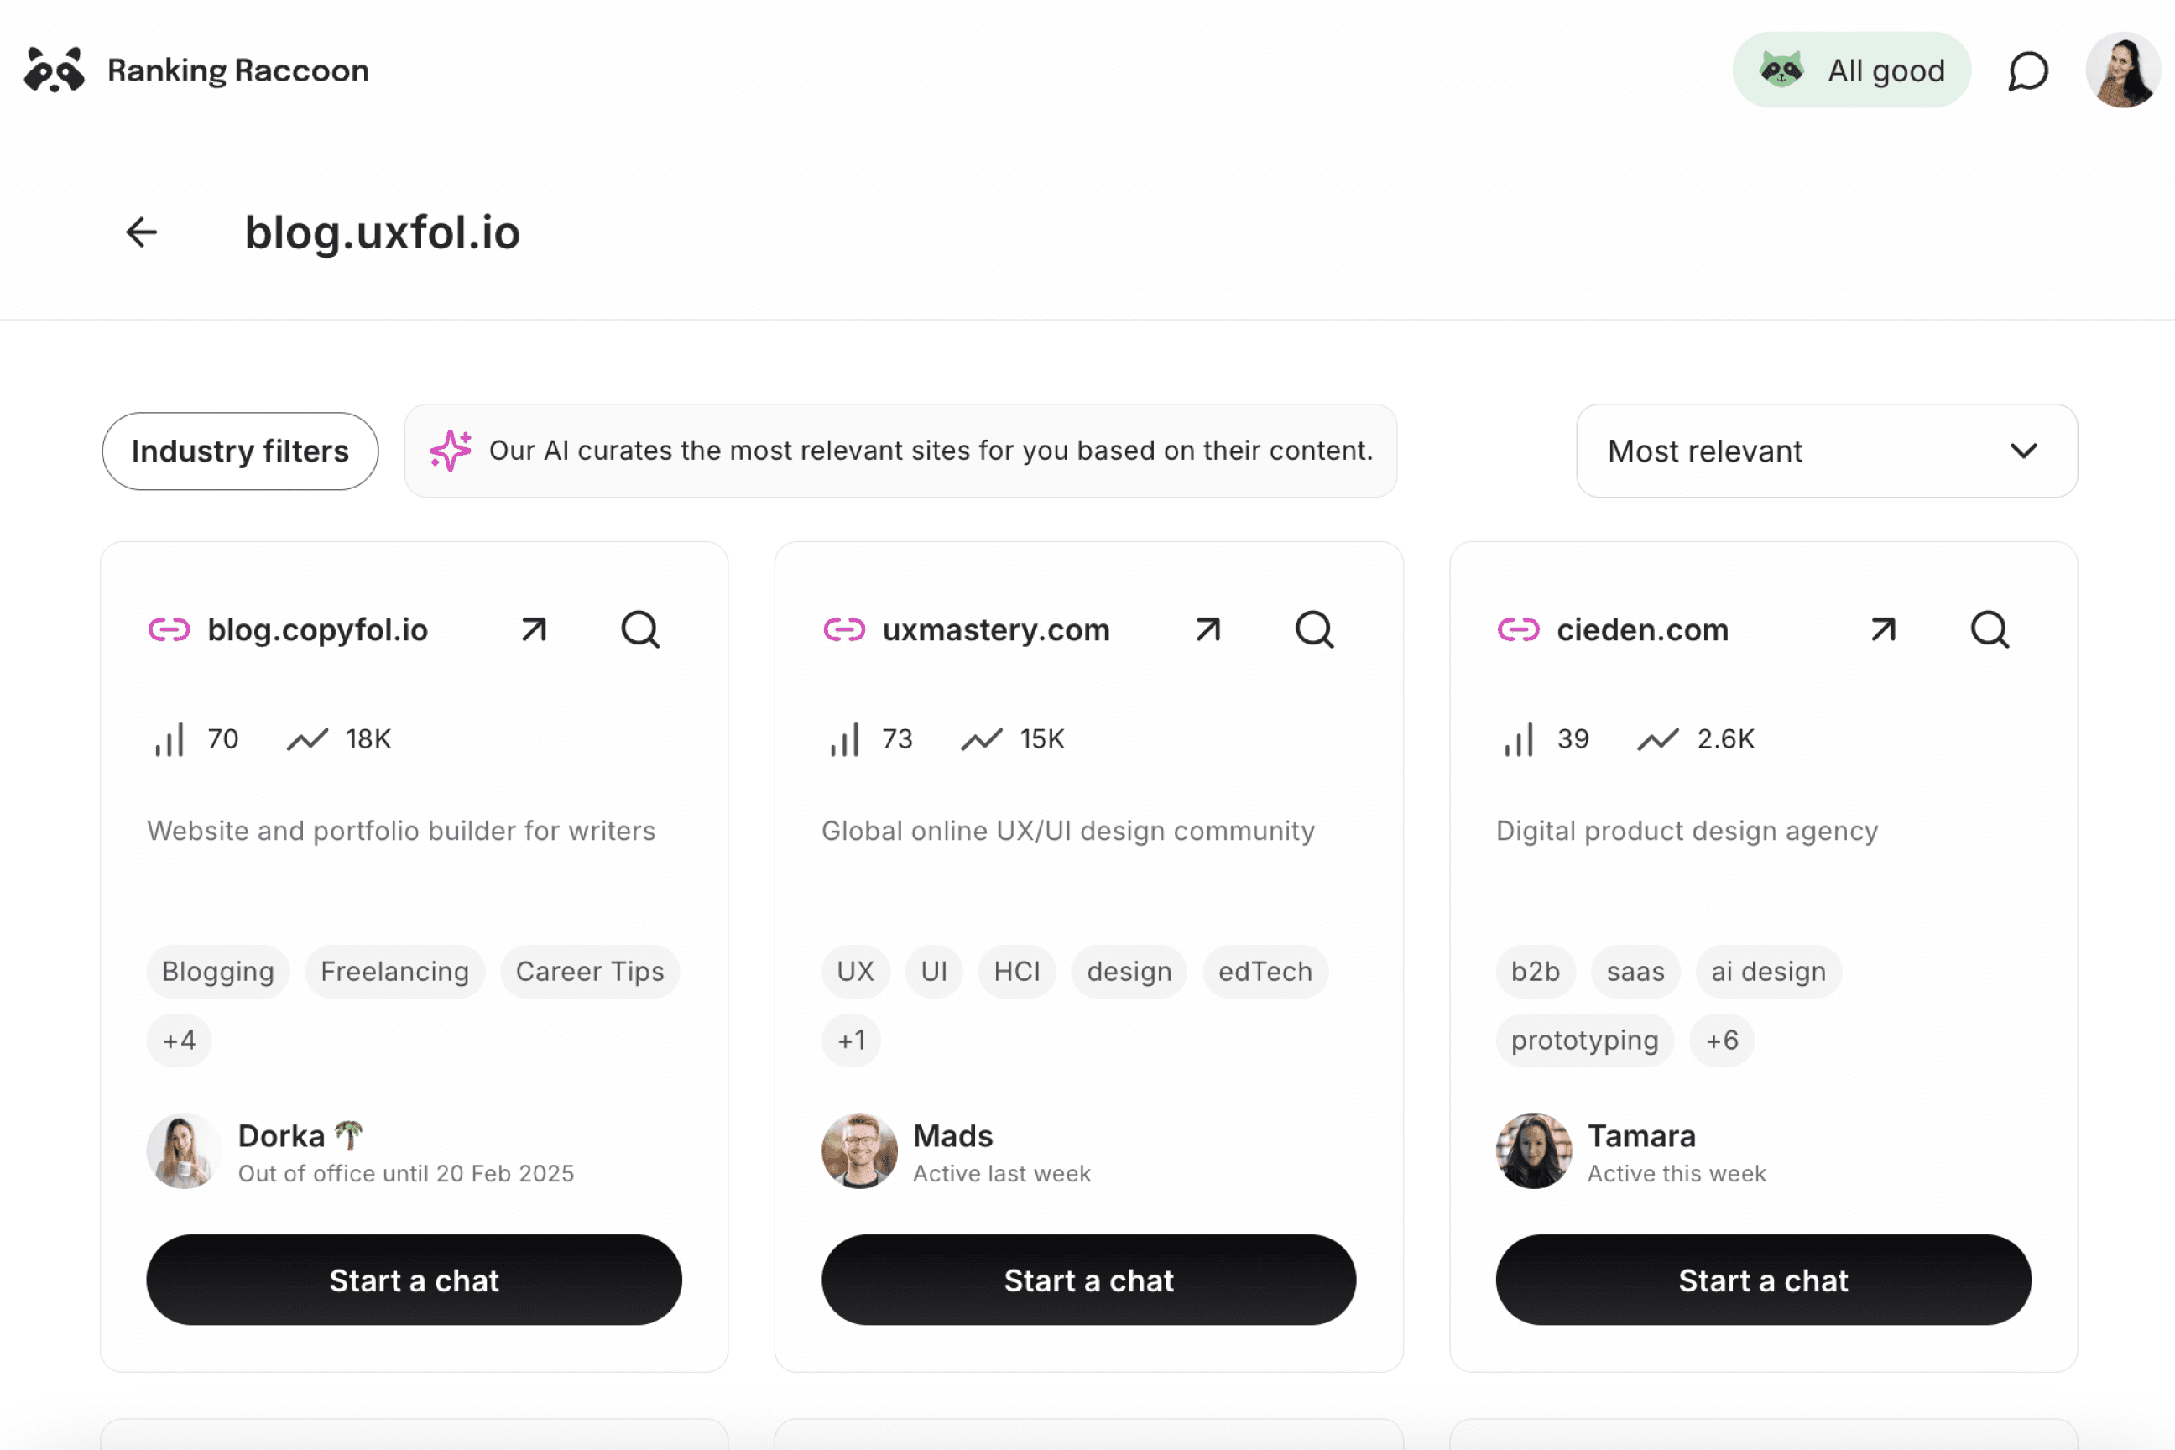The image size is (2175, 1450).
Task: Open blog.copyfol.io in new tab arrow
Action: click(534, 629)
